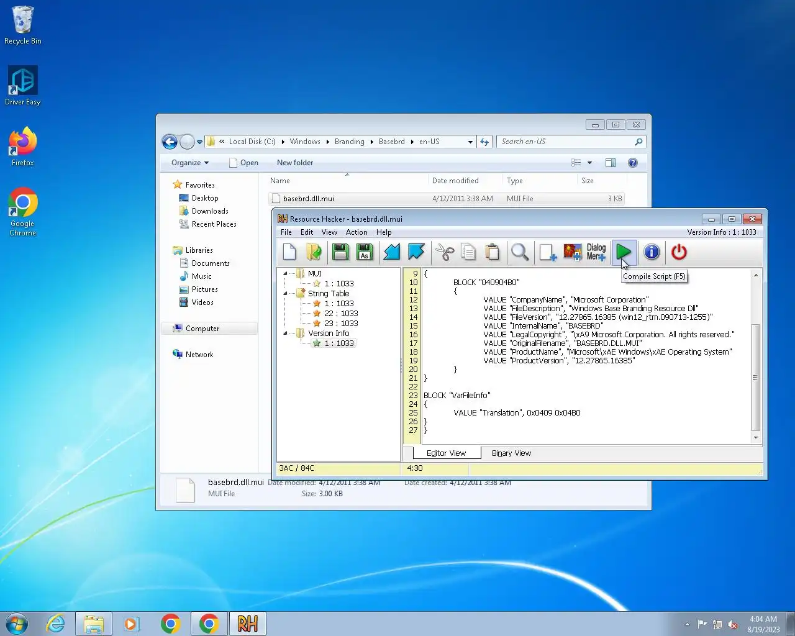Click the red power exit icon
The width and height of the screenshot is (795, 636).
[x=679, y=252]
